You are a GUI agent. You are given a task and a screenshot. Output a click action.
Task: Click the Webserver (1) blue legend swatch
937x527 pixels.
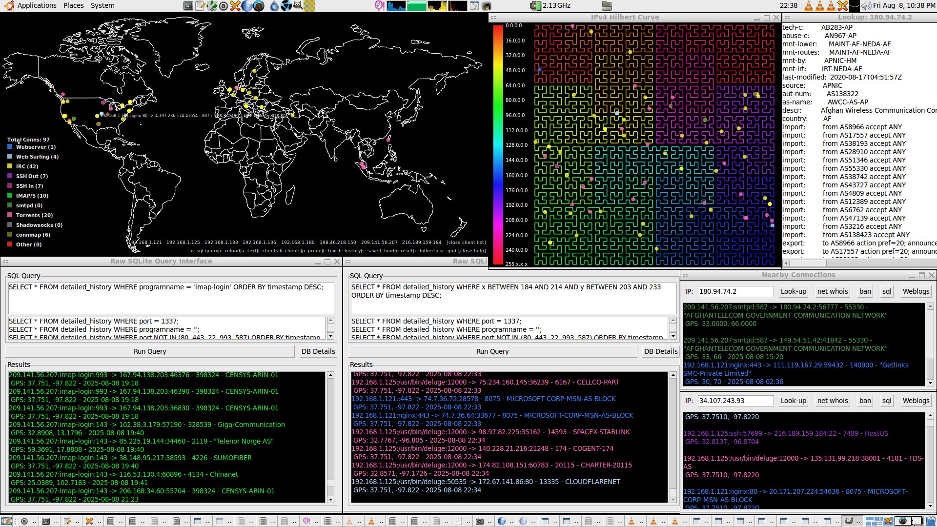click(x=10, y=147)
